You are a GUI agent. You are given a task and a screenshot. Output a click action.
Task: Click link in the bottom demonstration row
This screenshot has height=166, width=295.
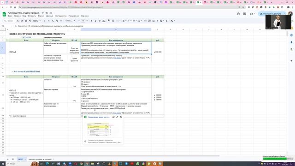[x=117, y=113]
